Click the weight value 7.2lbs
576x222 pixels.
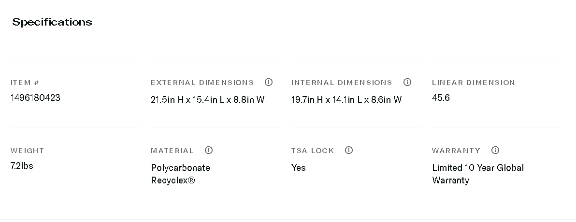22,166
